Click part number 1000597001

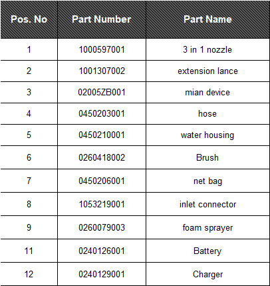point(102,49)
